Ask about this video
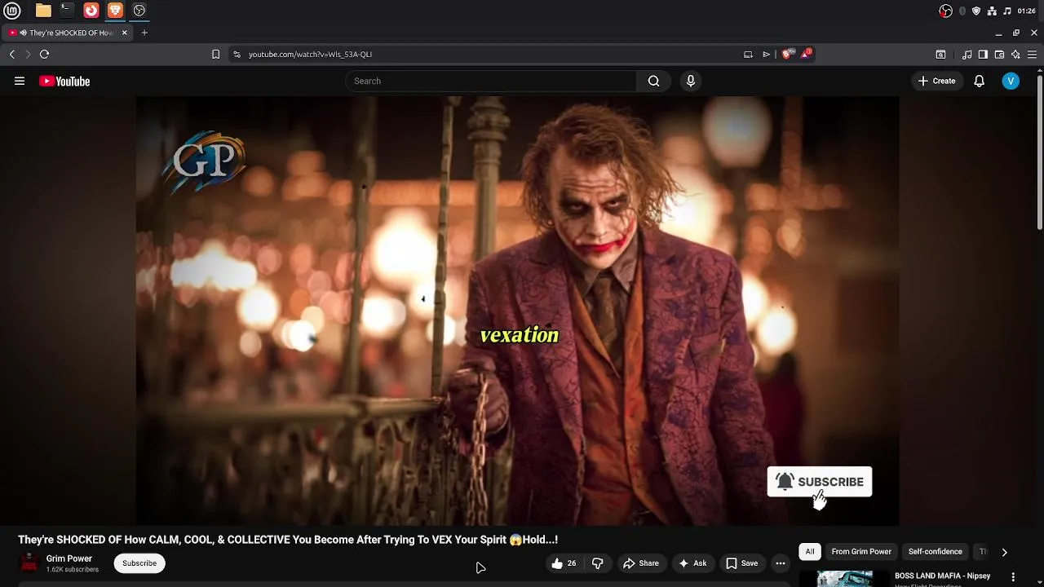This screenshot has width=1044, height=587. (x=692, y=563)
